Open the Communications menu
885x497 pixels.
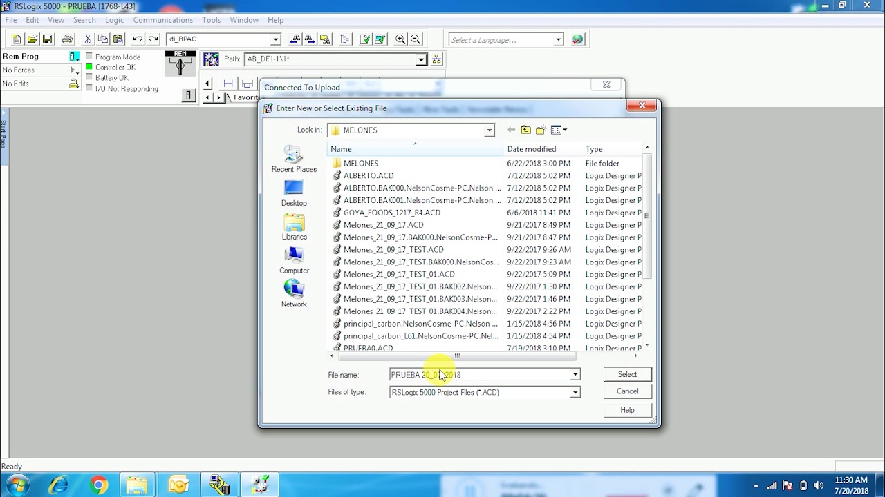tap(162, 20)
